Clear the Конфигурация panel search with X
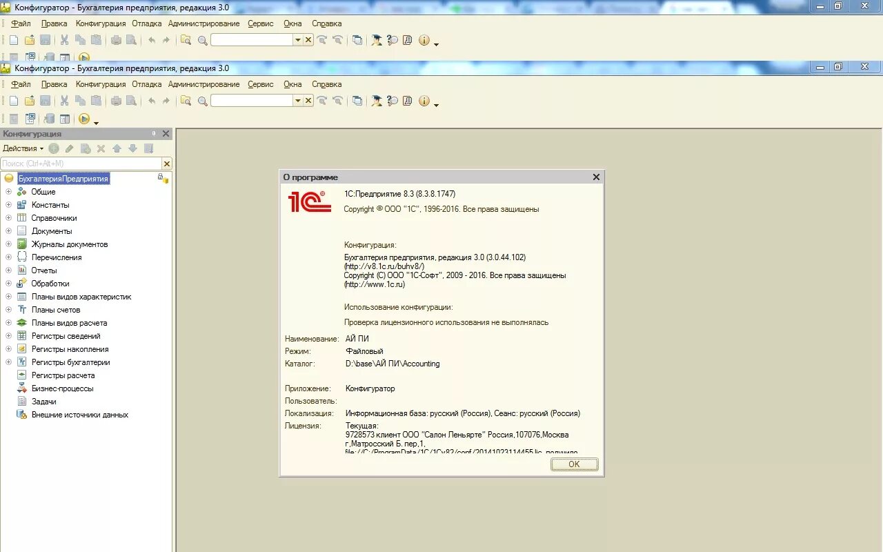The height and width of the screenshot is (552, 883). click(x=166, y=164)
